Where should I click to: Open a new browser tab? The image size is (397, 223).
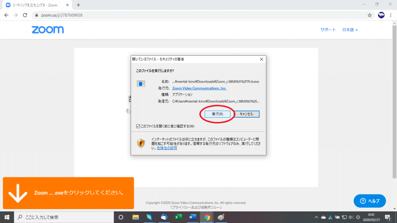pyautogui.click(x=78, y=5)
